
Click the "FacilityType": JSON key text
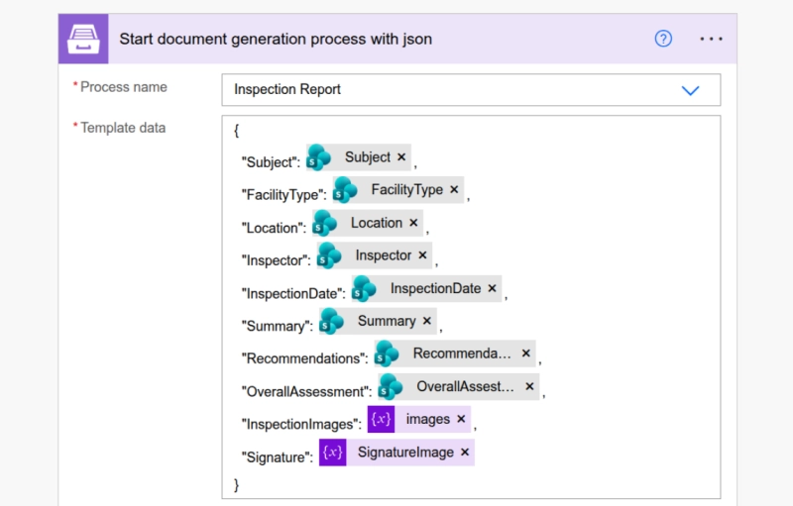coord(284,195)
